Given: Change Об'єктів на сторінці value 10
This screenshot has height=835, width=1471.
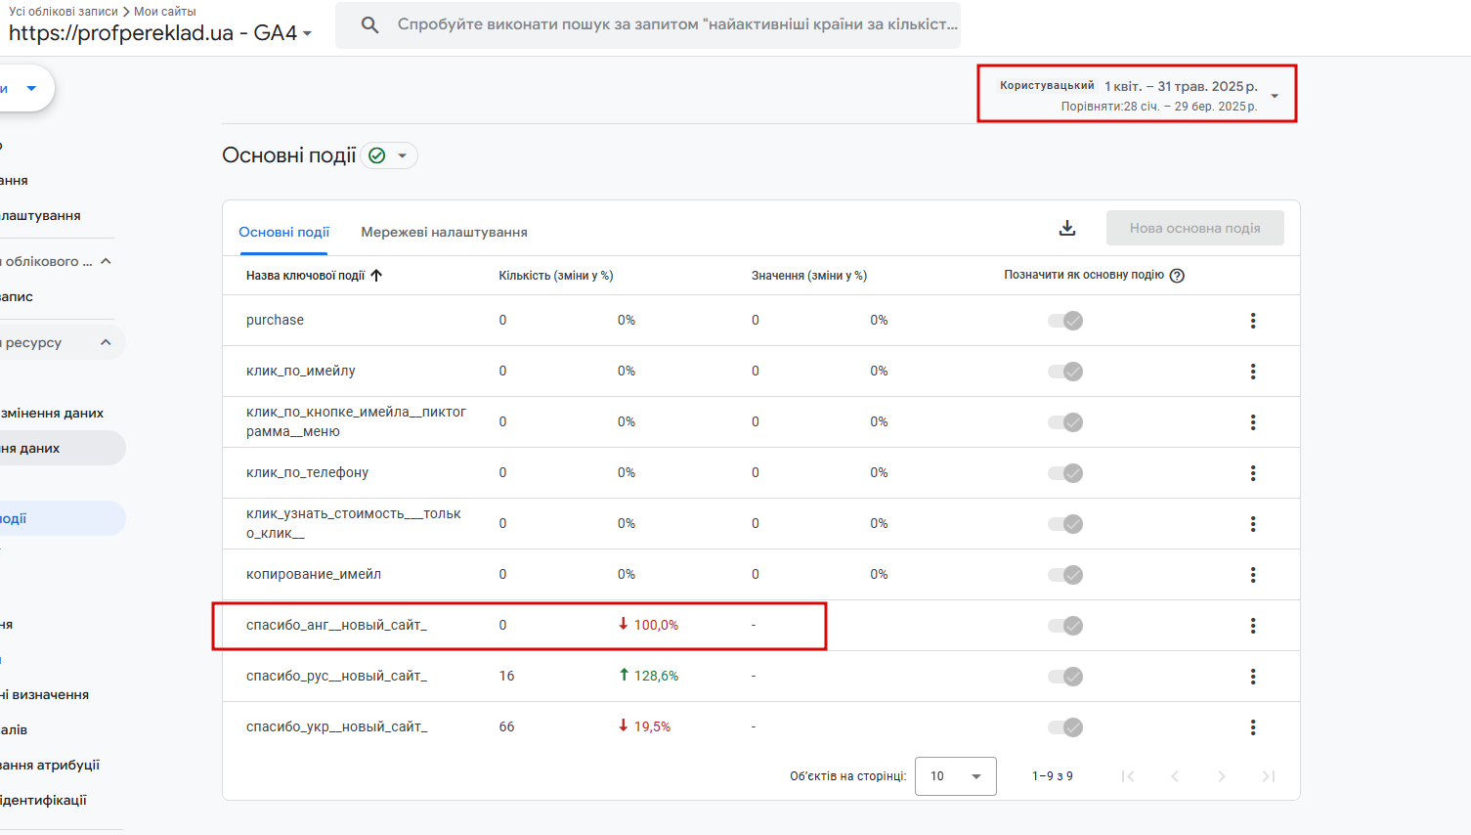Looking at the screenshot, I should click(x=956, y=776).
